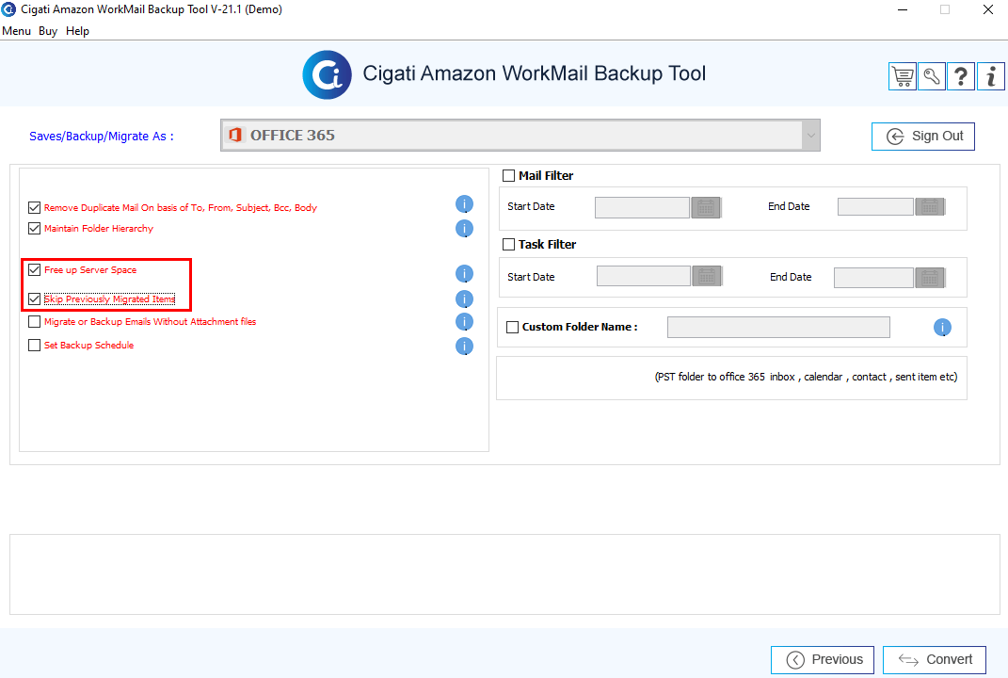Screen dimensions: 1008x678
Task: Open the Menu menu
Action: pyautogui.click(x=16, y=31)
